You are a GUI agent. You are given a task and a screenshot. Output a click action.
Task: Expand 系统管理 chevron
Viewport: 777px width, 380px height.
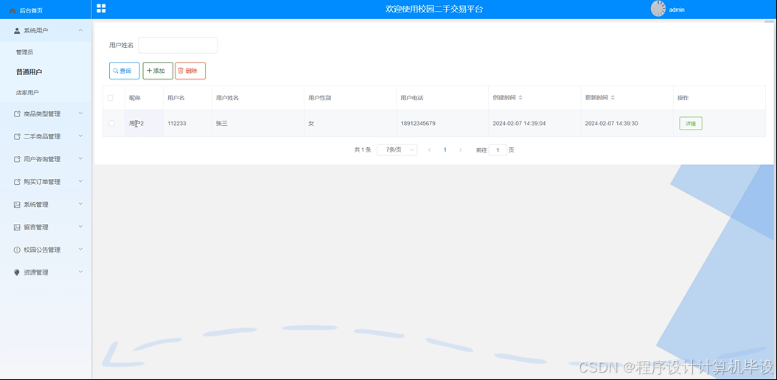click(x=80, y=204)
